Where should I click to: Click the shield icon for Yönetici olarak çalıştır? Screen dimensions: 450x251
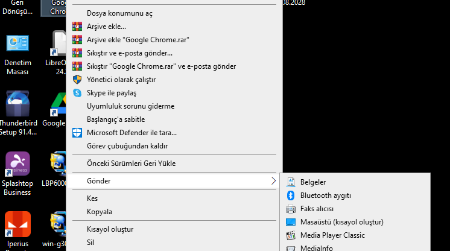[77, 80]
